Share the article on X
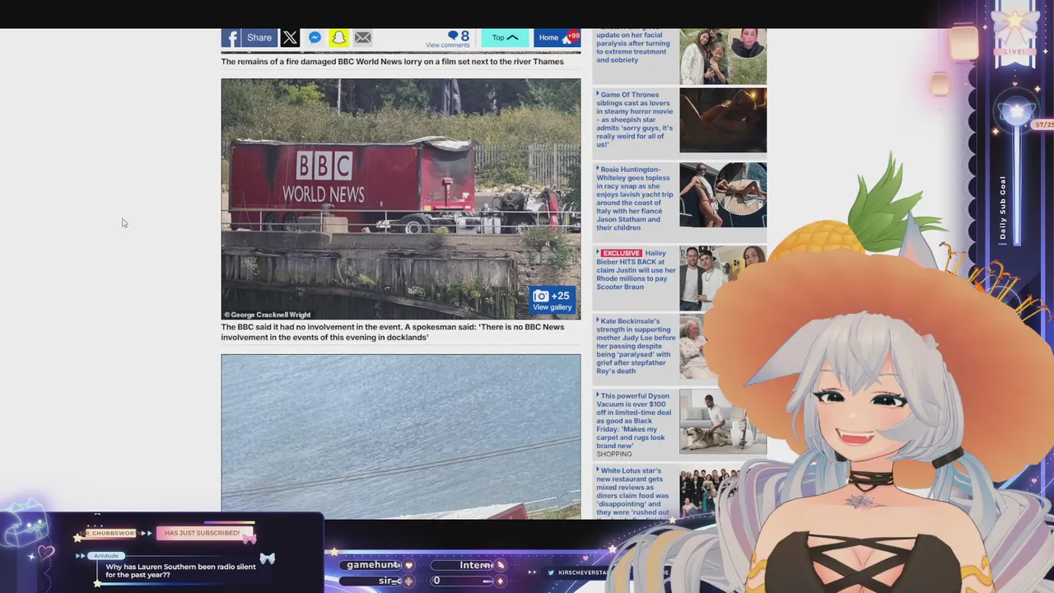Viewport: 1054px width, 593px height. pos(290,38)
